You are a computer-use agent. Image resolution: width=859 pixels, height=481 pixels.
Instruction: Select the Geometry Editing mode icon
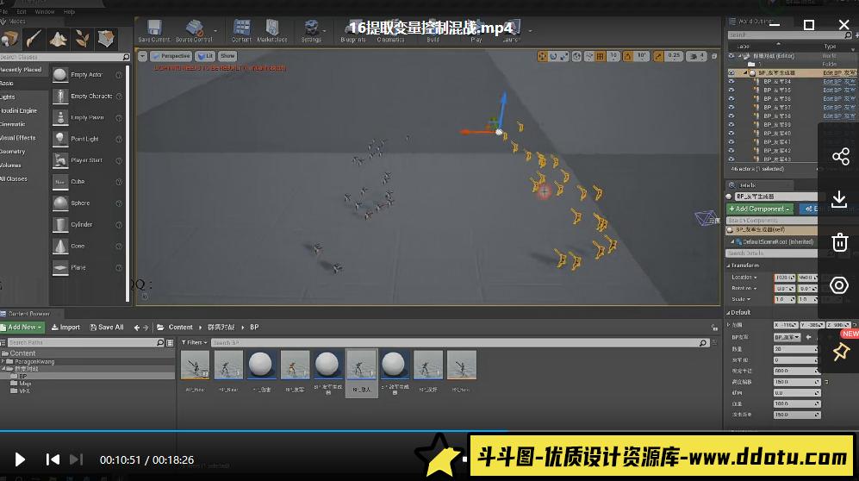tap(106, 39)
